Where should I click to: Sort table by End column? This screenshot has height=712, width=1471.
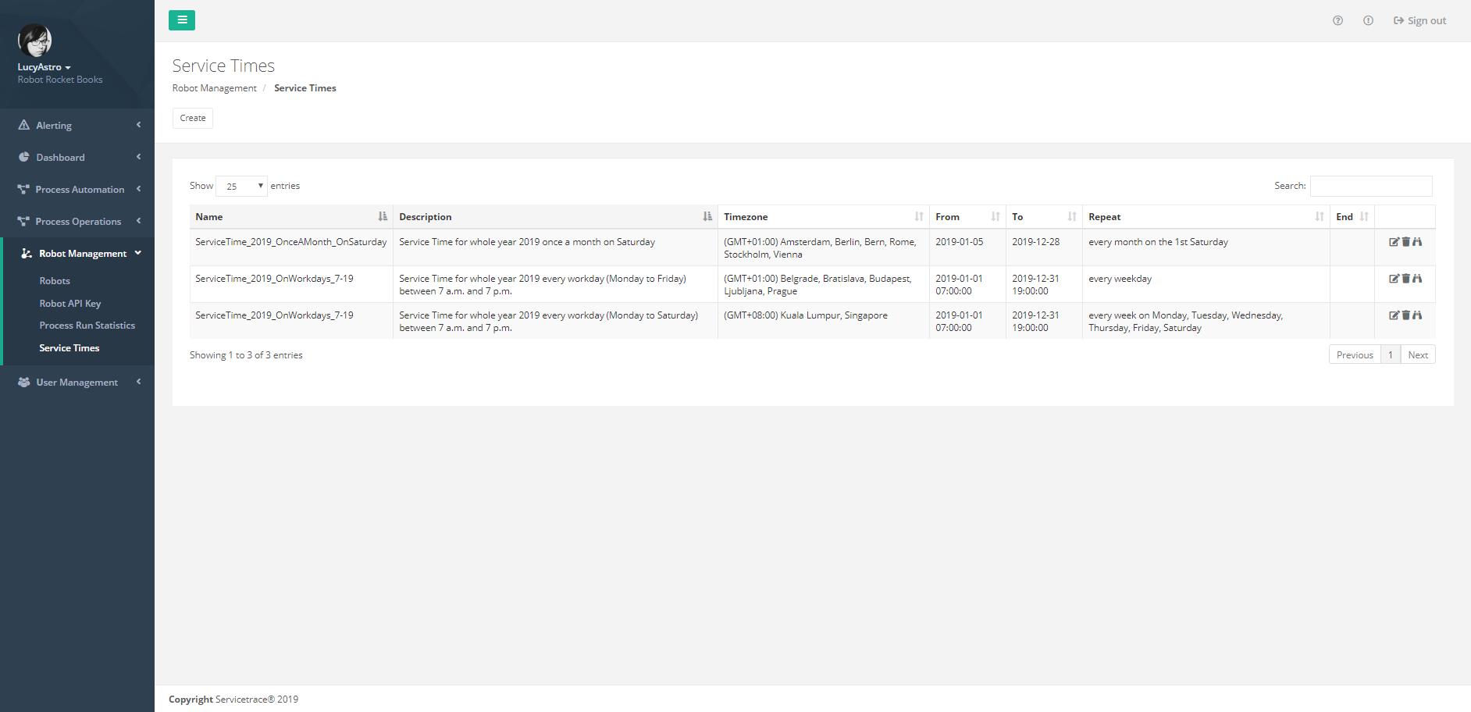pyautogui.click(x=1352, y=216)
